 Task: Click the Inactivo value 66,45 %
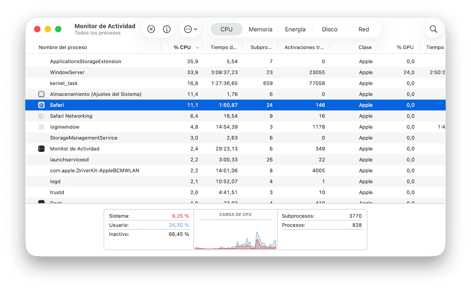[179, 234]
